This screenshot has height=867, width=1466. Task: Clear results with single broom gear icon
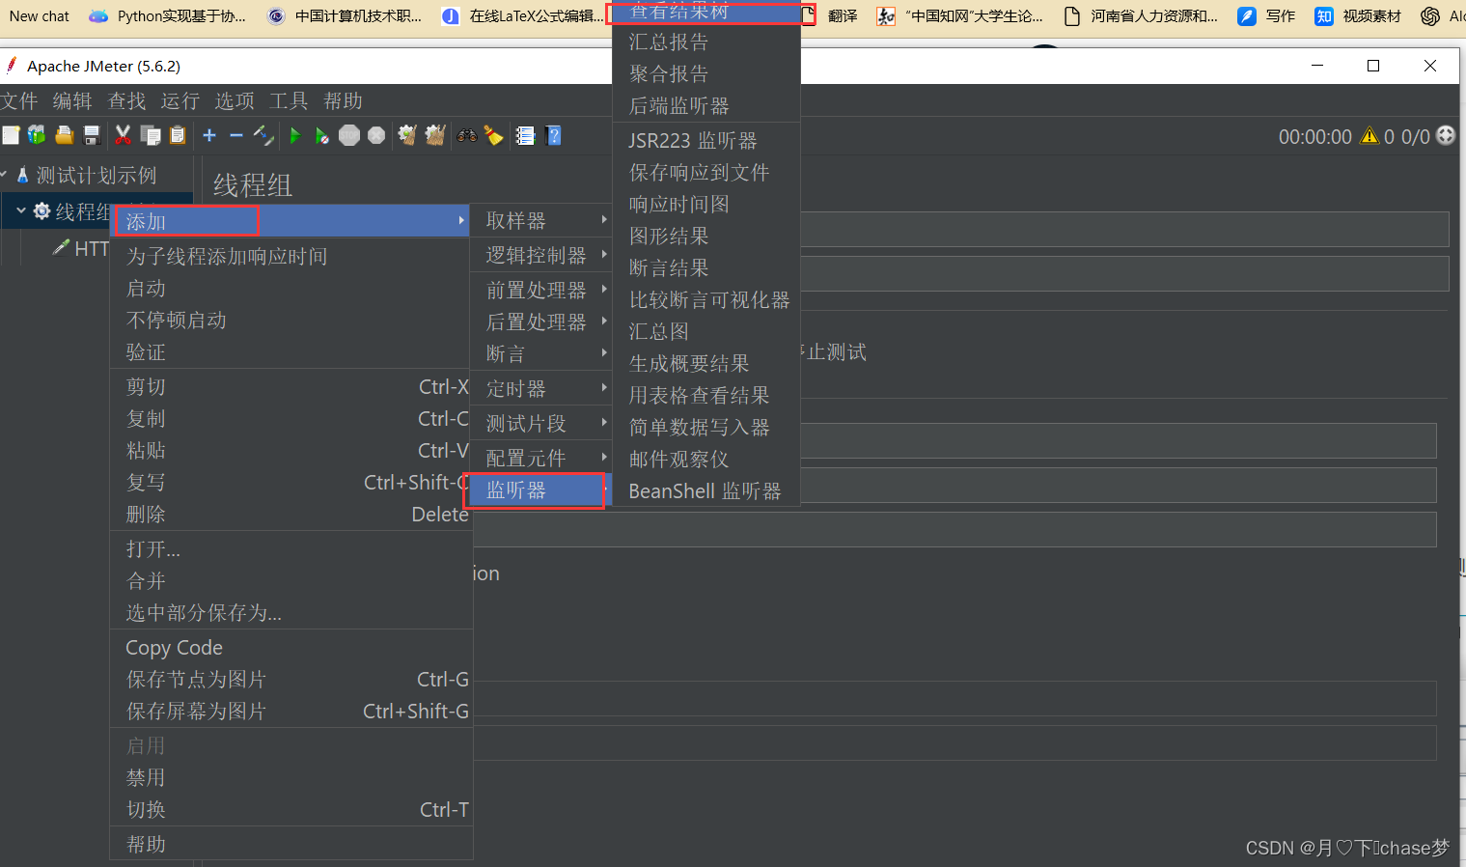[x=407, y=135]
